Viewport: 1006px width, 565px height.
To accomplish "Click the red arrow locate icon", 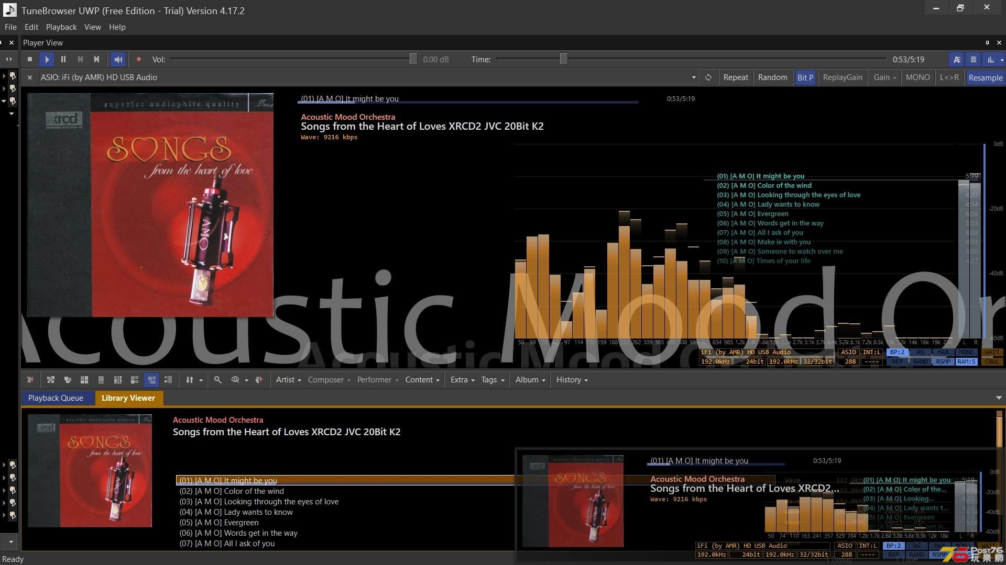I will tap(259, 380).
